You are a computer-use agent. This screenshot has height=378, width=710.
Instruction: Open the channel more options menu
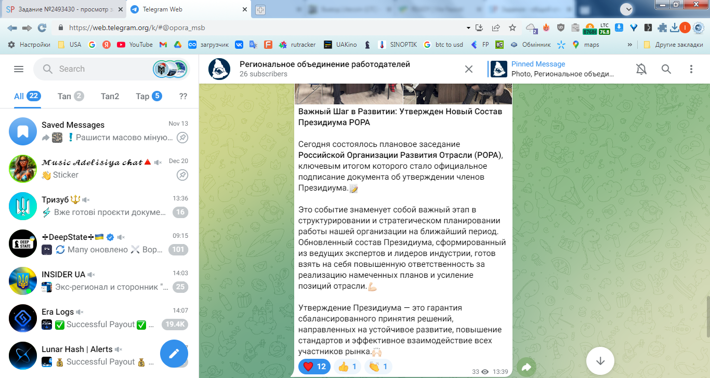coord(691,69)
